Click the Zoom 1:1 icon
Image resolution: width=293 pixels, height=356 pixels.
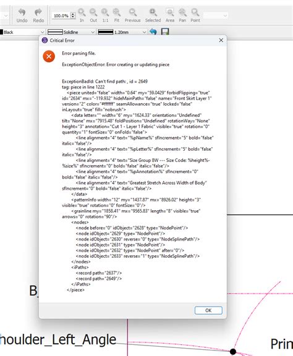pyautogui.click(x=105, y=15)
